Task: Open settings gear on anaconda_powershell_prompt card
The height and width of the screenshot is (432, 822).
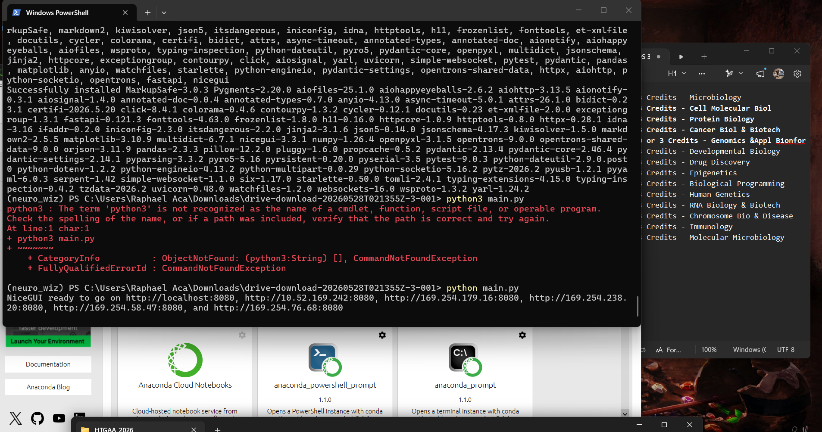Action: click(382, 335)
